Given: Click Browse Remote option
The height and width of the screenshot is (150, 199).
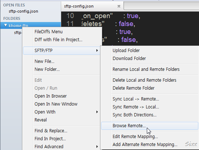Looking at the screenshot, I should click(x=149, y=126).
